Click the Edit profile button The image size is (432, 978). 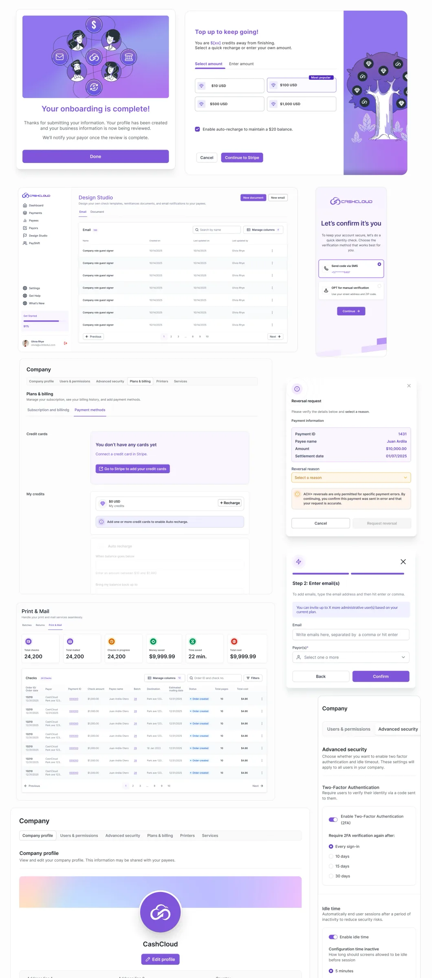tap(161, 959)
